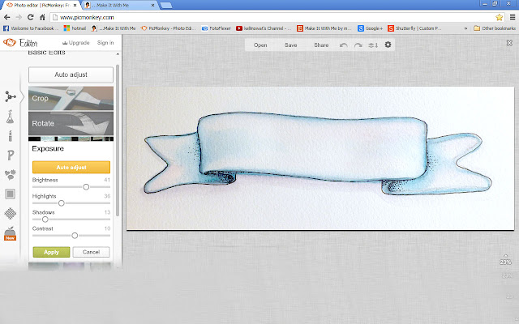Collapse Basic Edits with the small arrow
This screenshot has width=519, height=324.
point(118,54)
